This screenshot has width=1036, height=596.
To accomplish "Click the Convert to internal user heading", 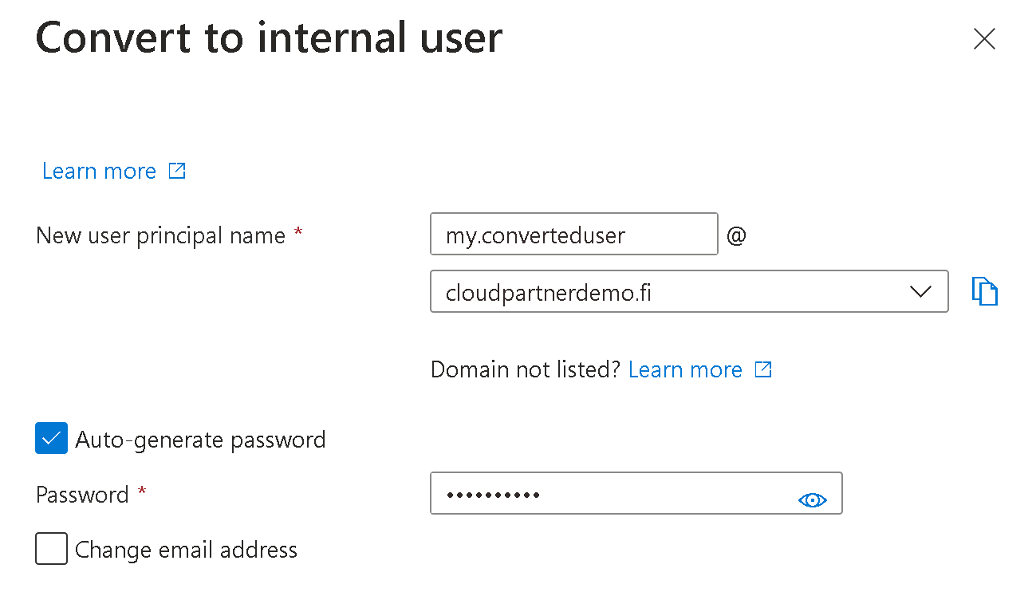I will [269, 38].
